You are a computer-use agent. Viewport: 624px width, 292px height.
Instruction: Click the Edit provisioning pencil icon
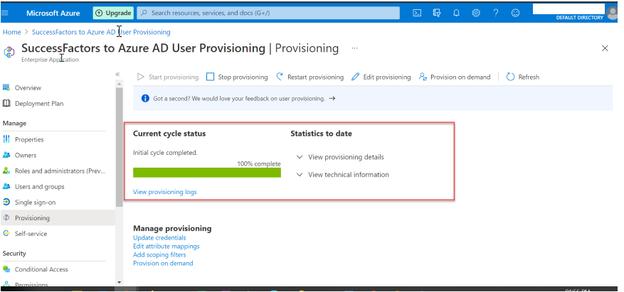(x=355, y=77)
